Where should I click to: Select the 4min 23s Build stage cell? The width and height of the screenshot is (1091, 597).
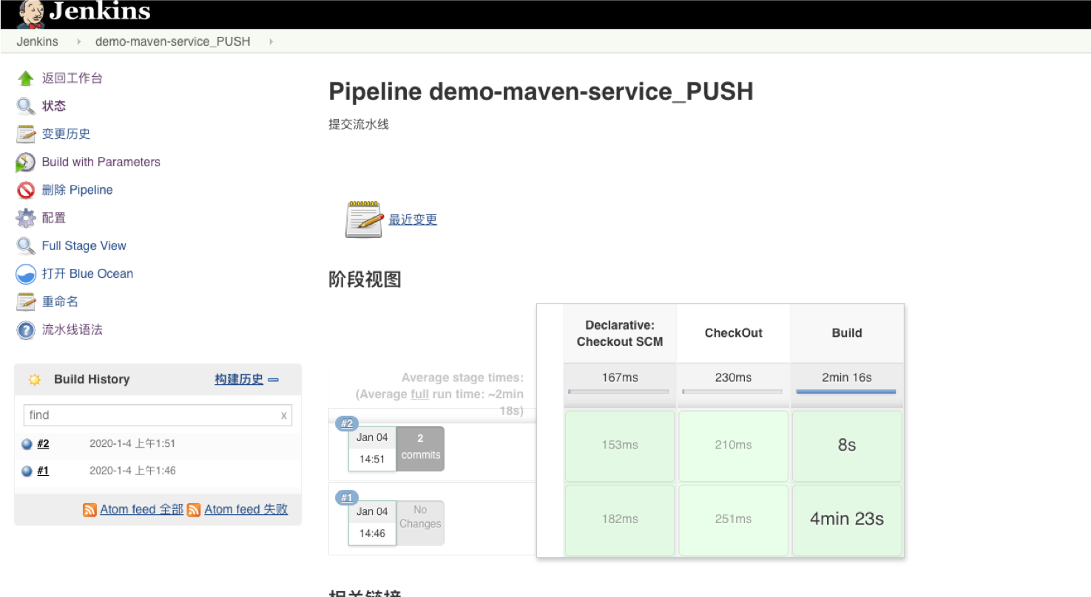847,519
